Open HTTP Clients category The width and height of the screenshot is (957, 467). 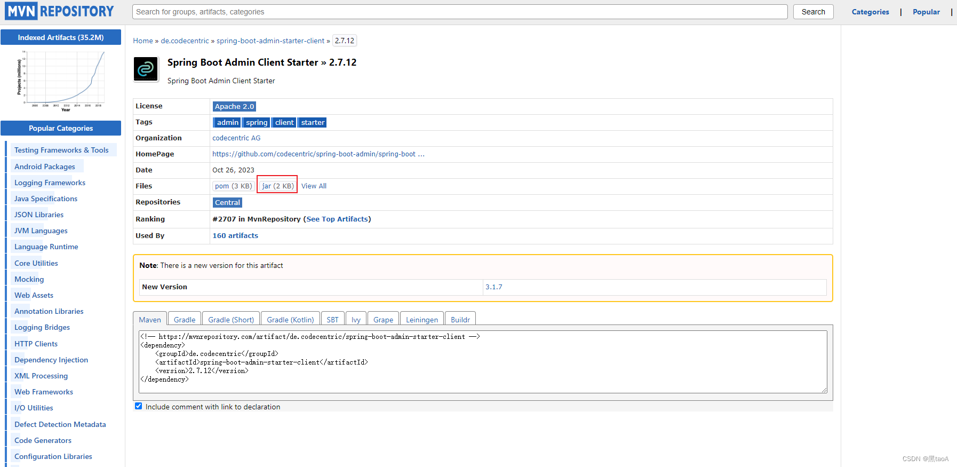pos(36,344)
